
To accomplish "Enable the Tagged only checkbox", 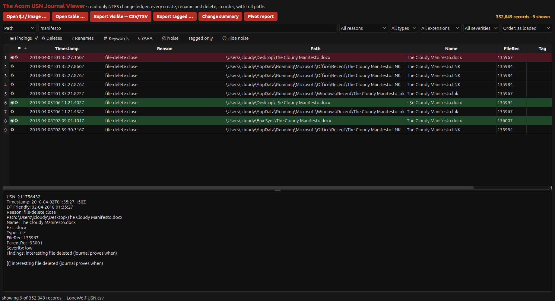I will click(x=183, y=38).
